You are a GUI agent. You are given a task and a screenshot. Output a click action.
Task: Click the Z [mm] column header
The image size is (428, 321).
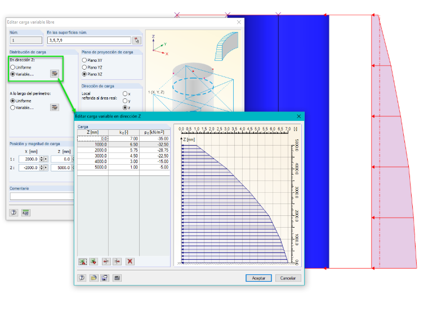tap(93, 132)
